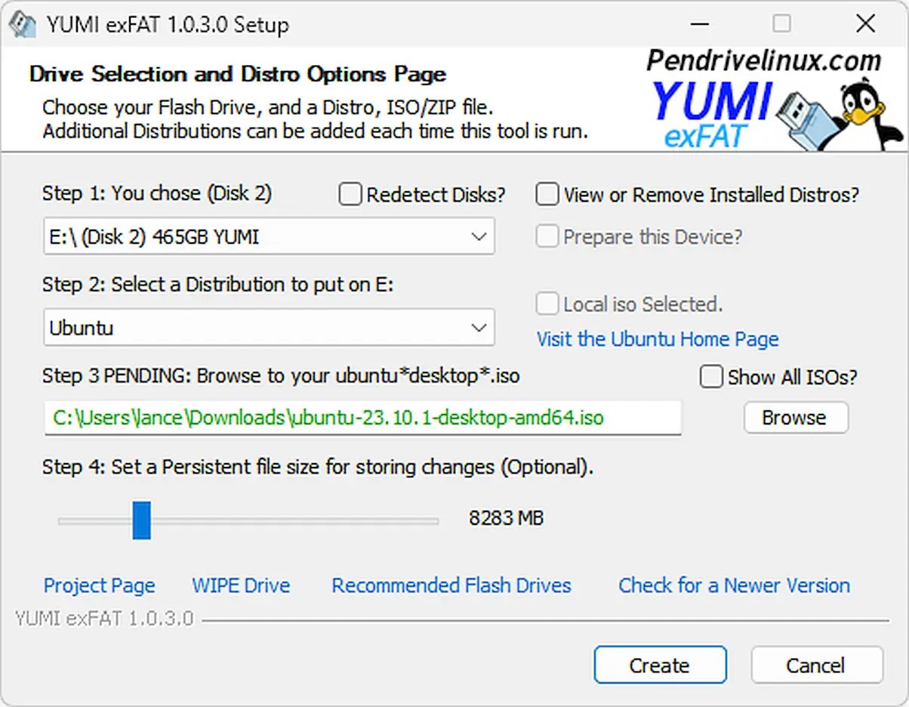This screenshot has height=707, width=909.
Task: Click the persistent file size slider handle
Action: (142, 520)
